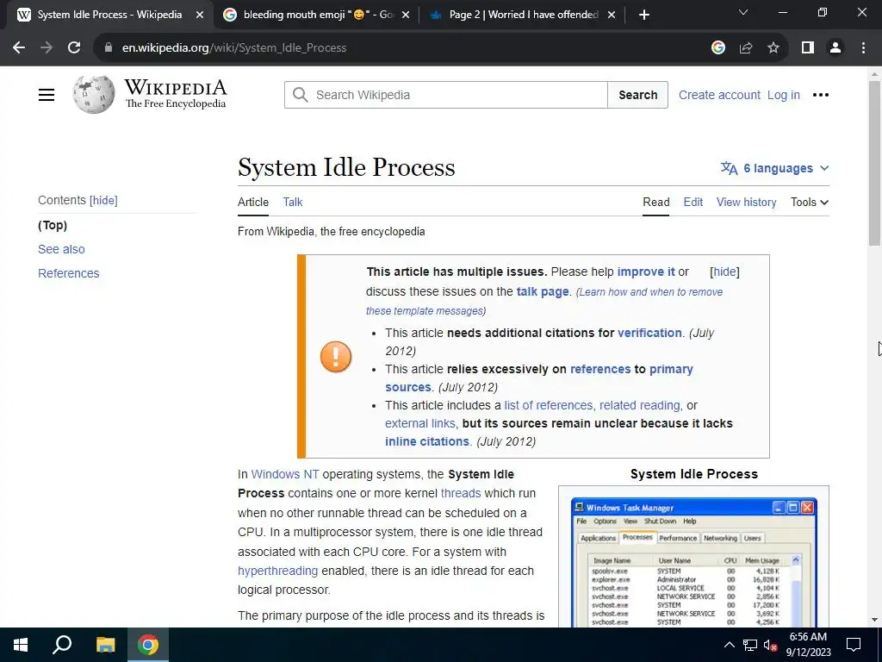Open the Edit tab
This screenshot has height=662, width=882.
click(x=693, y=202)
